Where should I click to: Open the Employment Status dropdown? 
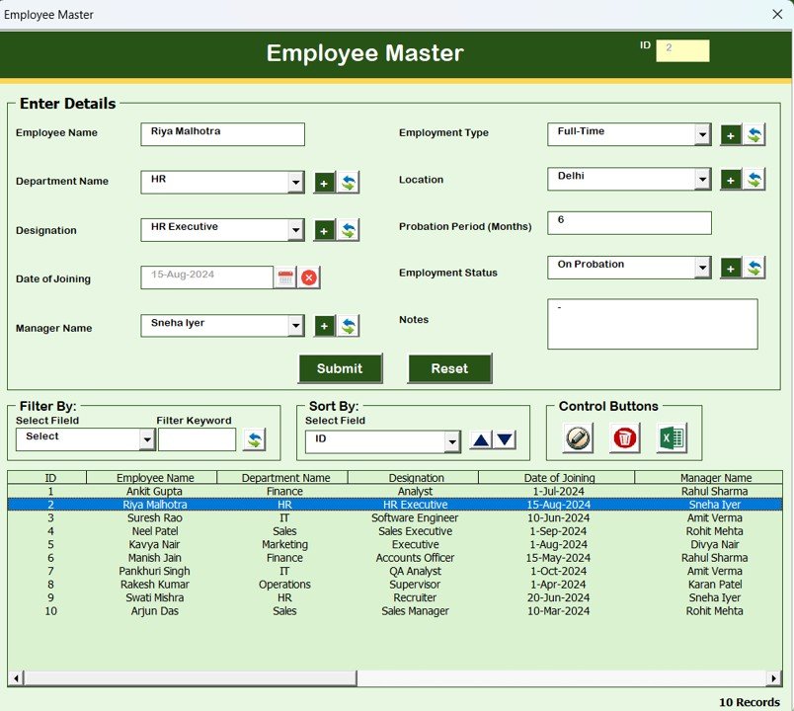(x=705, y=266)
